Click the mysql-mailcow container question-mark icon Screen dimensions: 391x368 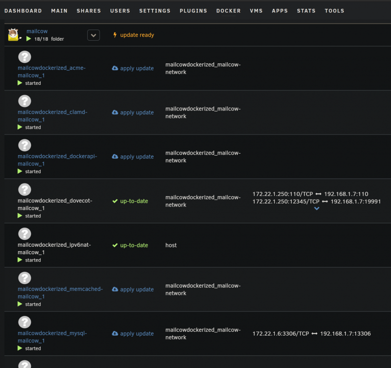(25, 322)
